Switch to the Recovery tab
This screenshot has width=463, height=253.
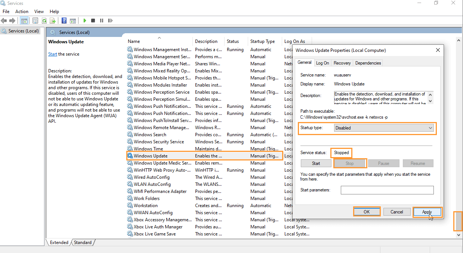pos(342,63)
